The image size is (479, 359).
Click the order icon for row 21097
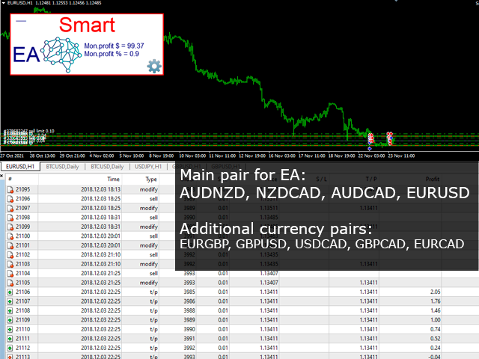pyautogui.click(x=10, y=208)
